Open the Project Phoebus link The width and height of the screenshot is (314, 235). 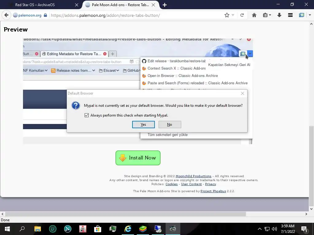[213, 191]
